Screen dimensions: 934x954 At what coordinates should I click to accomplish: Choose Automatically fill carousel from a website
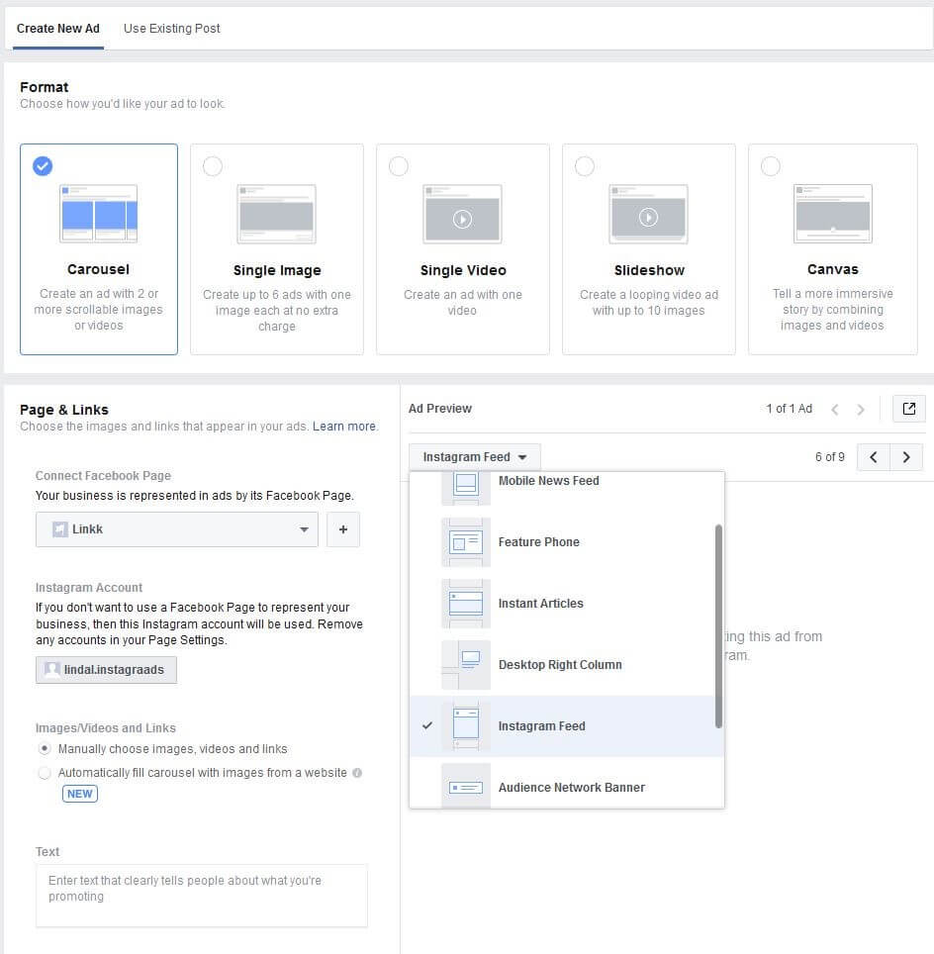[x=45, y=773]
